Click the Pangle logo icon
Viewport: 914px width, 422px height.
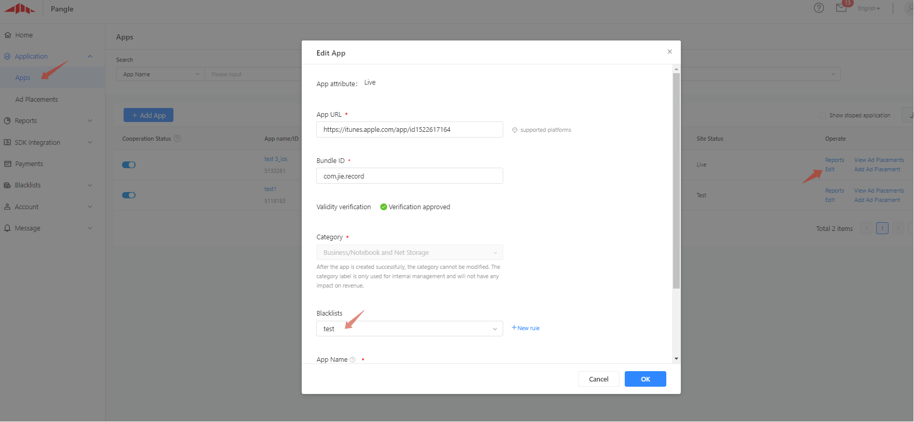click(x=20, y=9)
